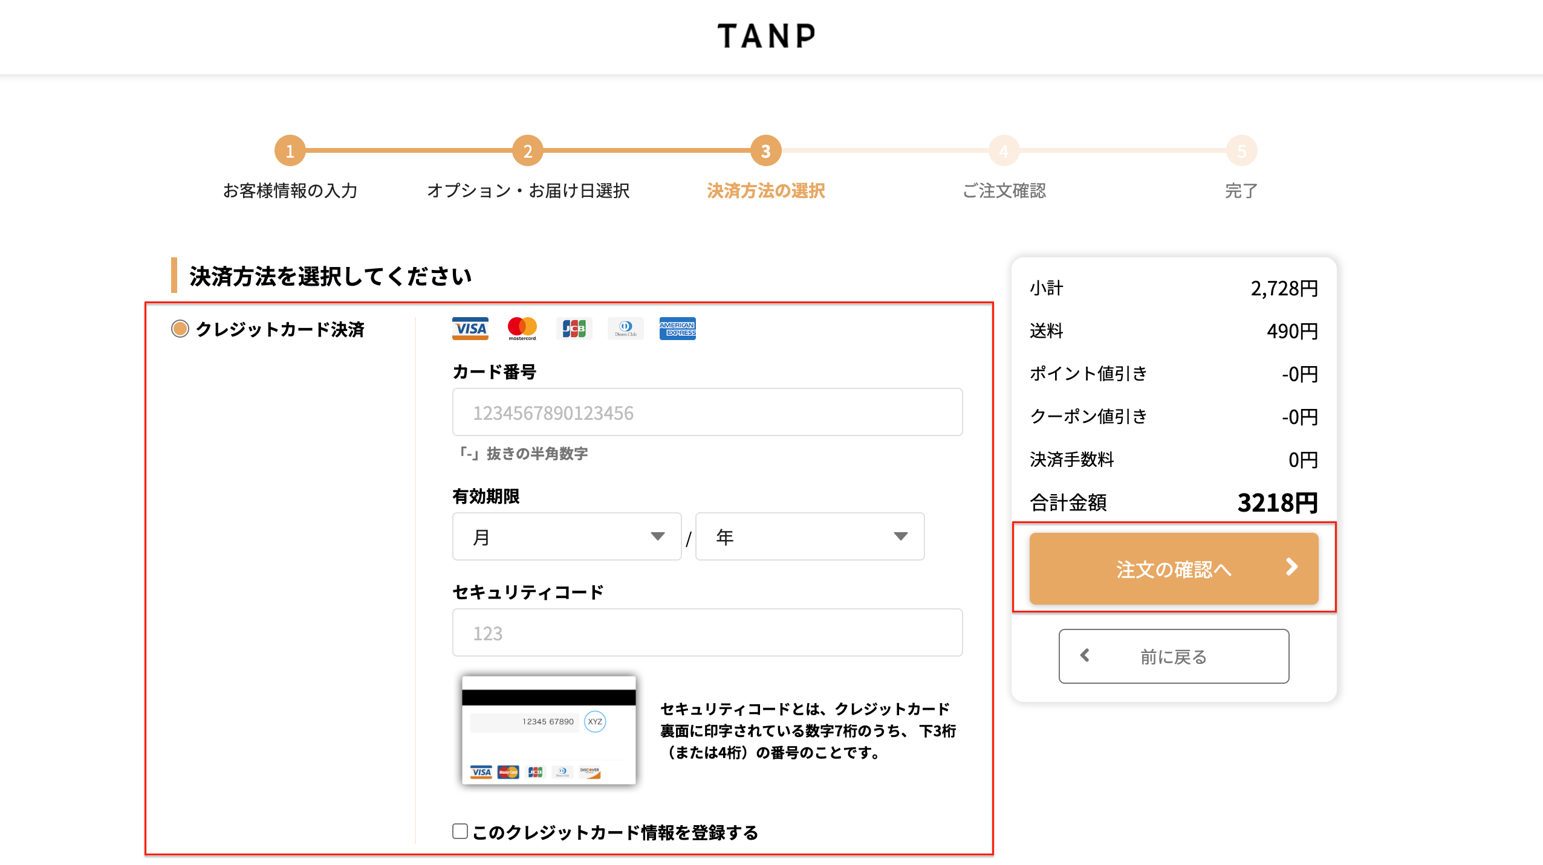Click step 3 circle 決済方法の選択

(765, 151)
